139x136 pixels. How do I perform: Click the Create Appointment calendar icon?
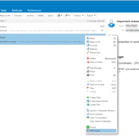point(88,101)
